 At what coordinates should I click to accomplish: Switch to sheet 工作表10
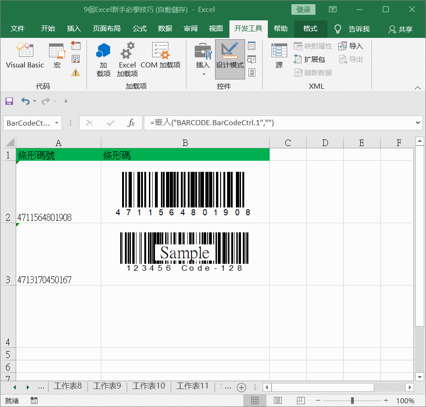(x=148, y=386)
